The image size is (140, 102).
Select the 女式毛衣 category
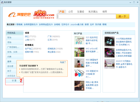coord(11,76)
